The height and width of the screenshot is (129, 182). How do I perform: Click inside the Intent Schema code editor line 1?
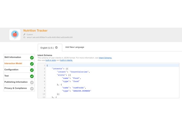point(112,66)
